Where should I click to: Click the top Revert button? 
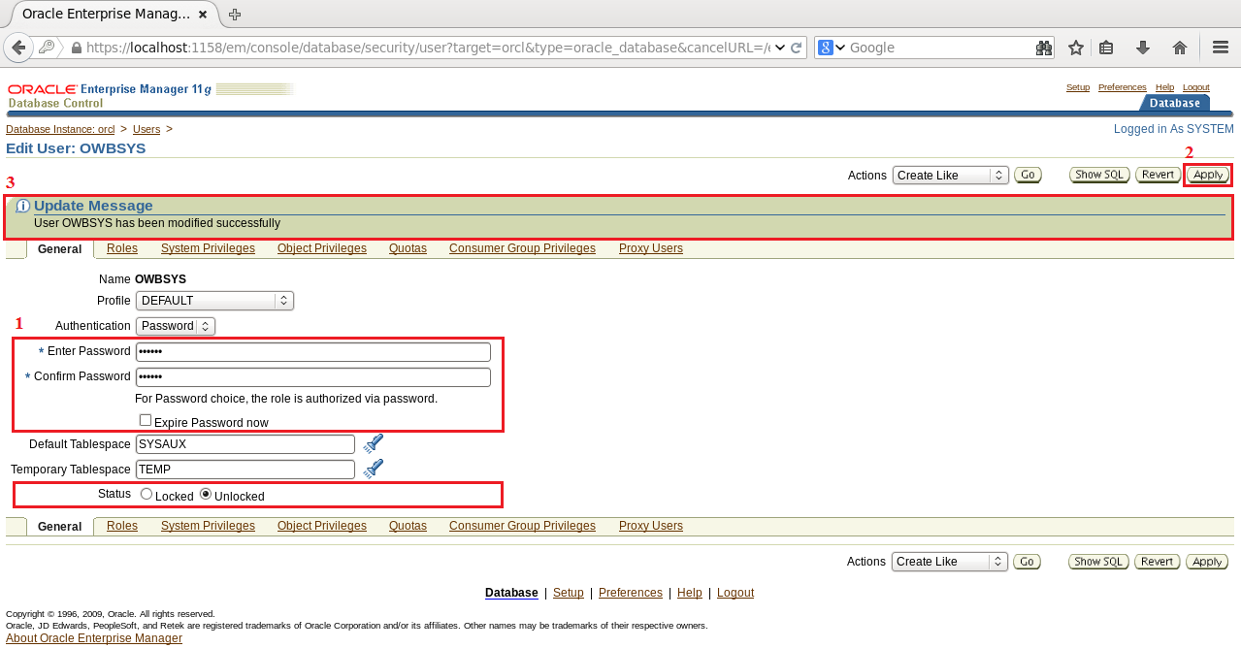click(x=1159, y=175)
